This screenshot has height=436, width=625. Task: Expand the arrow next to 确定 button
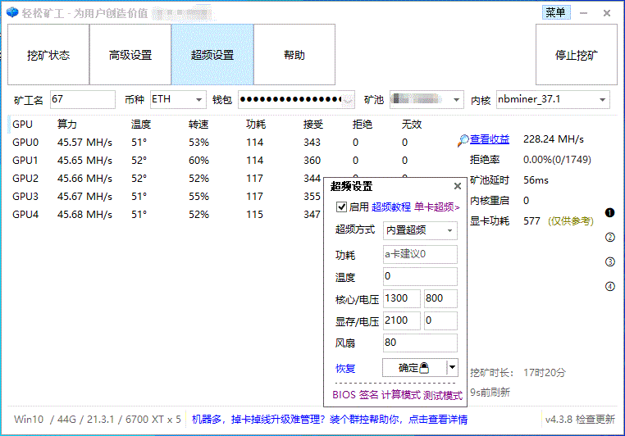click(x=452, y=368)
